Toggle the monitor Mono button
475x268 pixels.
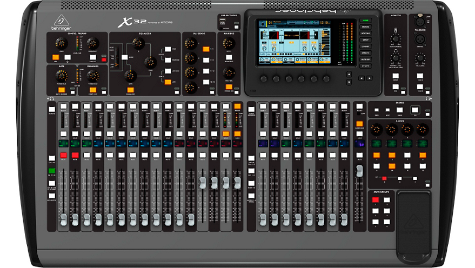[x=396, y=76]
